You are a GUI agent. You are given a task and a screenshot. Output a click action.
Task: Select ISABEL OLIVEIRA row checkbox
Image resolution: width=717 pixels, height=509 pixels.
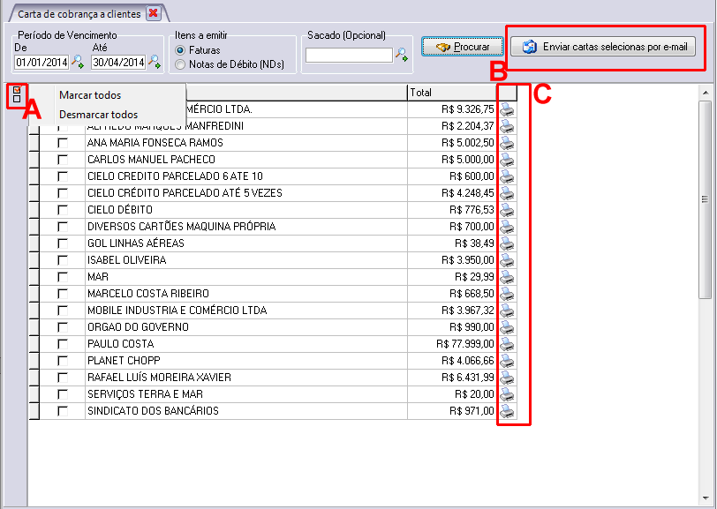point(63,260)
